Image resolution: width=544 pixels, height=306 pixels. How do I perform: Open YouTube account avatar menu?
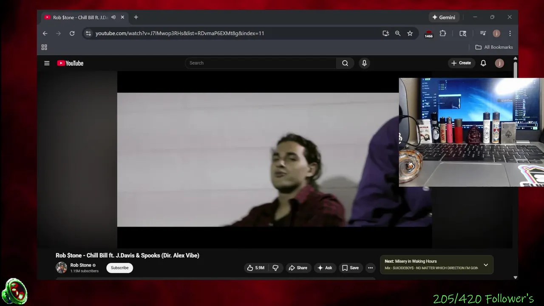pyautogui.click(x=499, y=63)
